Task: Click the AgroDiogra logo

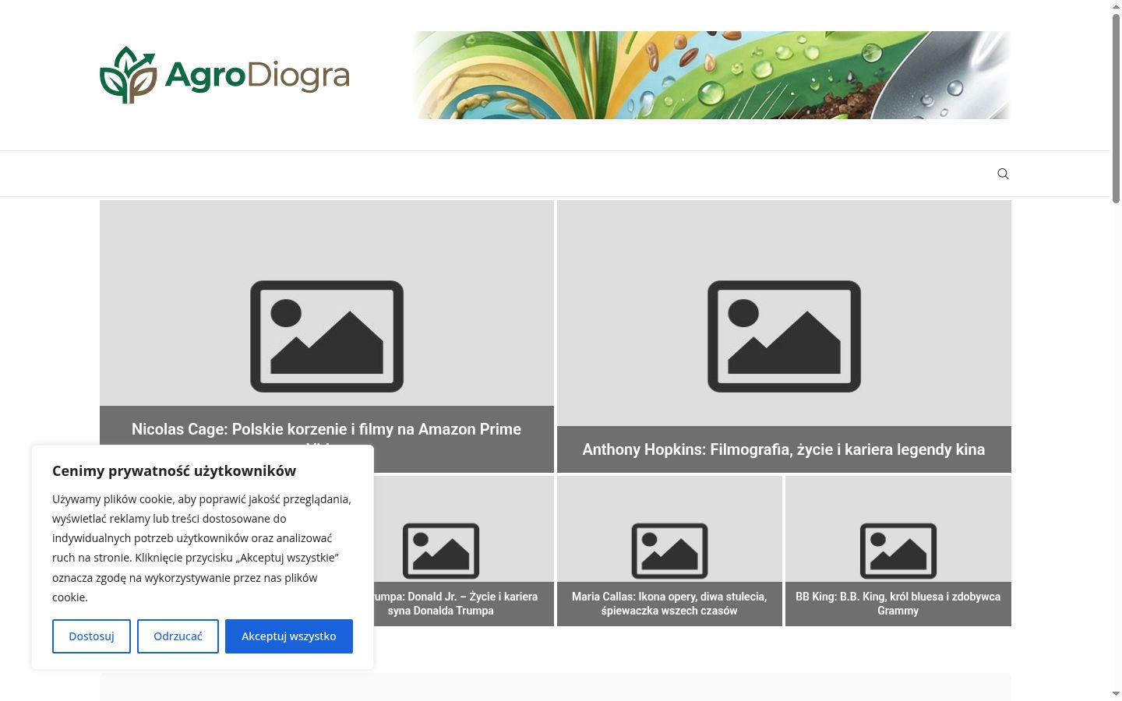Action: point(224,75)
